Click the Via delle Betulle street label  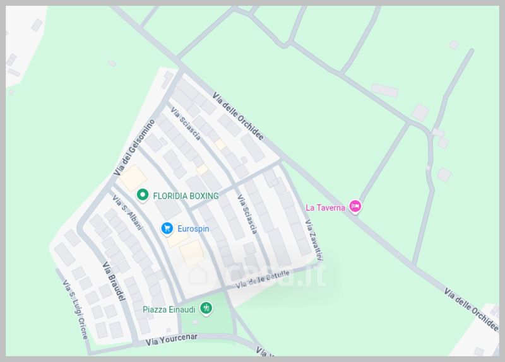click(x=263, y=279)
